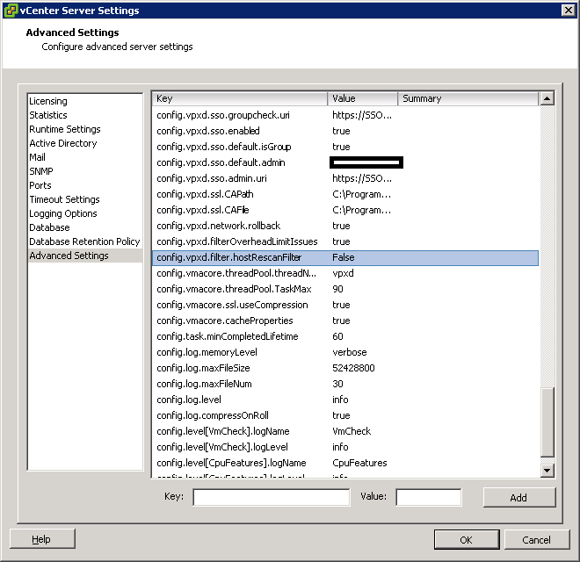580x562 pixels.
Task: Click the value 30 for maxFileNum
Action: pyautogui.click(x=337, y=384)
